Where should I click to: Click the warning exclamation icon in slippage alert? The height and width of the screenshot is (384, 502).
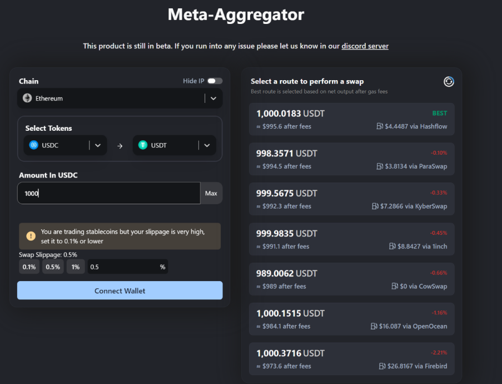pos(31,236)
